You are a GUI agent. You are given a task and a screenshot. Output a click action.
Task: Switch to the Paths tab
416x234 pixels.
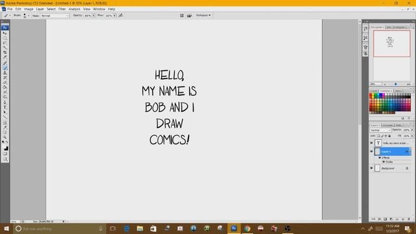[398, 125]
